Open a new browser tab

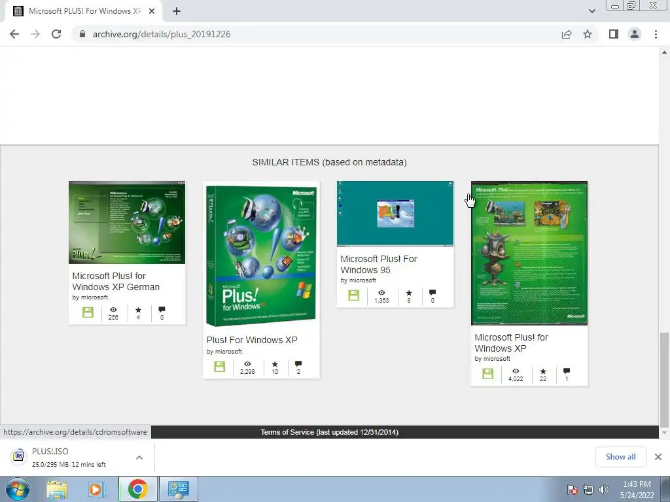(177, 12)
